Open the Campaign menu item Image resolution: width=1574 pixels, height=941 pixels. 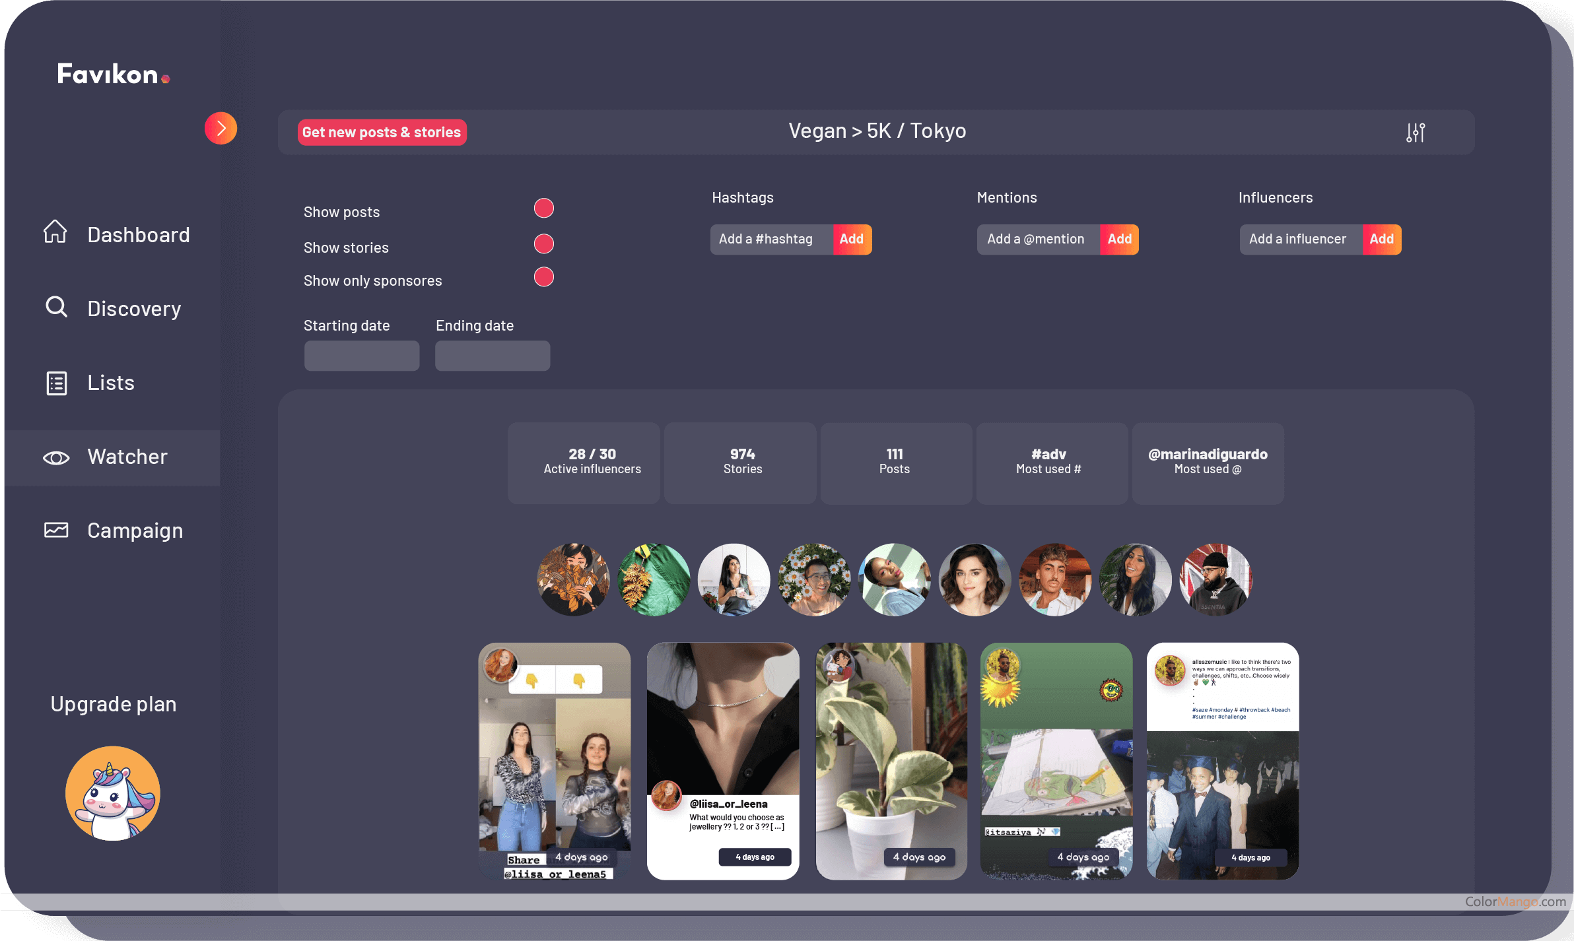click(135, 531)
